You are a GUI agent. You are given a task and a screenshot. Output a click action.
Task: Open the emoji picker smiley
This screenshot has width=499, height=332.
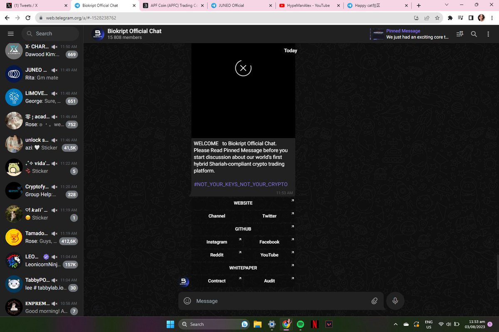click(x=187, y=301)
